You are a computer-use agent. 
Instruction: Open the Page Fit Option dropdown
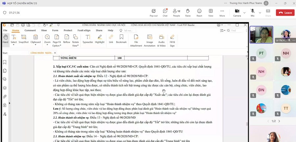click(x=57, y=42)
